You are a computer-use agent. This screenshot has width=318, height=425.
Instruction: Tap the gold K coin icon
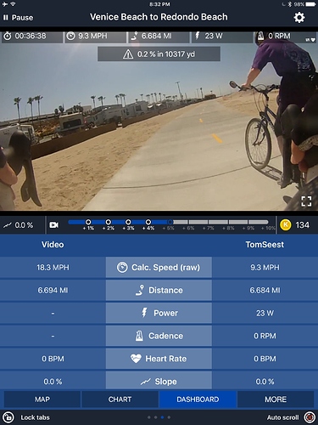point(286,225)
